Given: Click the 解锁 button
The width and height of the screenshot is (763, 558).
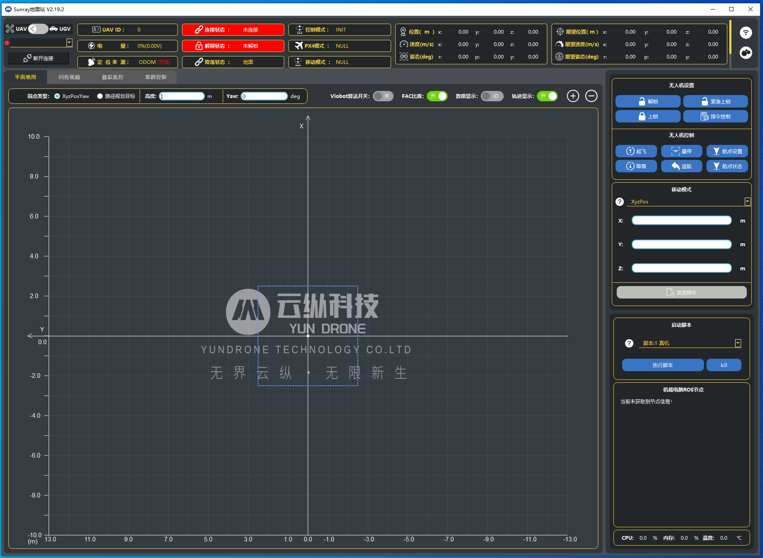Looking at the screenshot, I should coord(648,102).
